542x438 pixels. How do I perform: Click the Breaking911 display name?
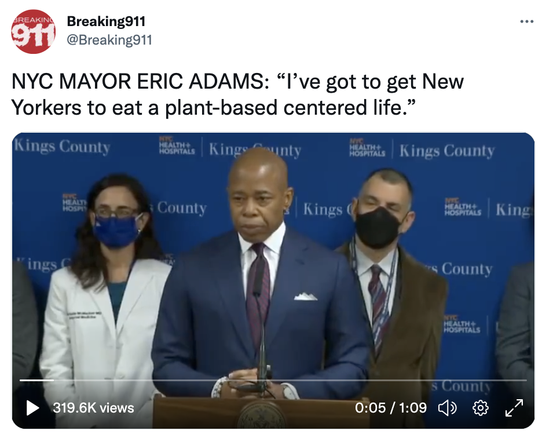click(106, 21)
